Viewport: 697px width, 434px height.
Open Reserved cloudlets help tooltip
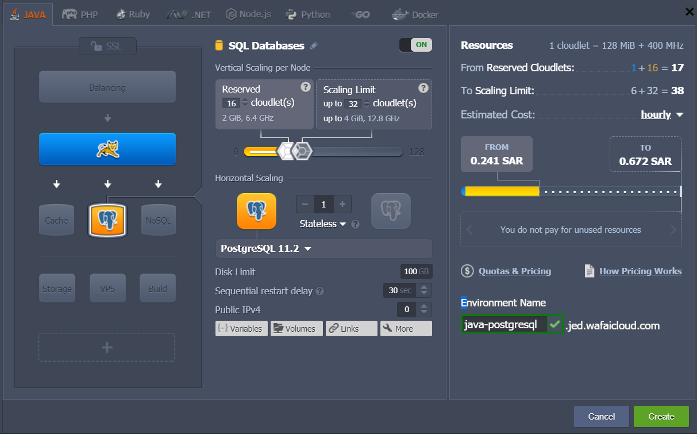pyautogui.click(x=306, y=87)
